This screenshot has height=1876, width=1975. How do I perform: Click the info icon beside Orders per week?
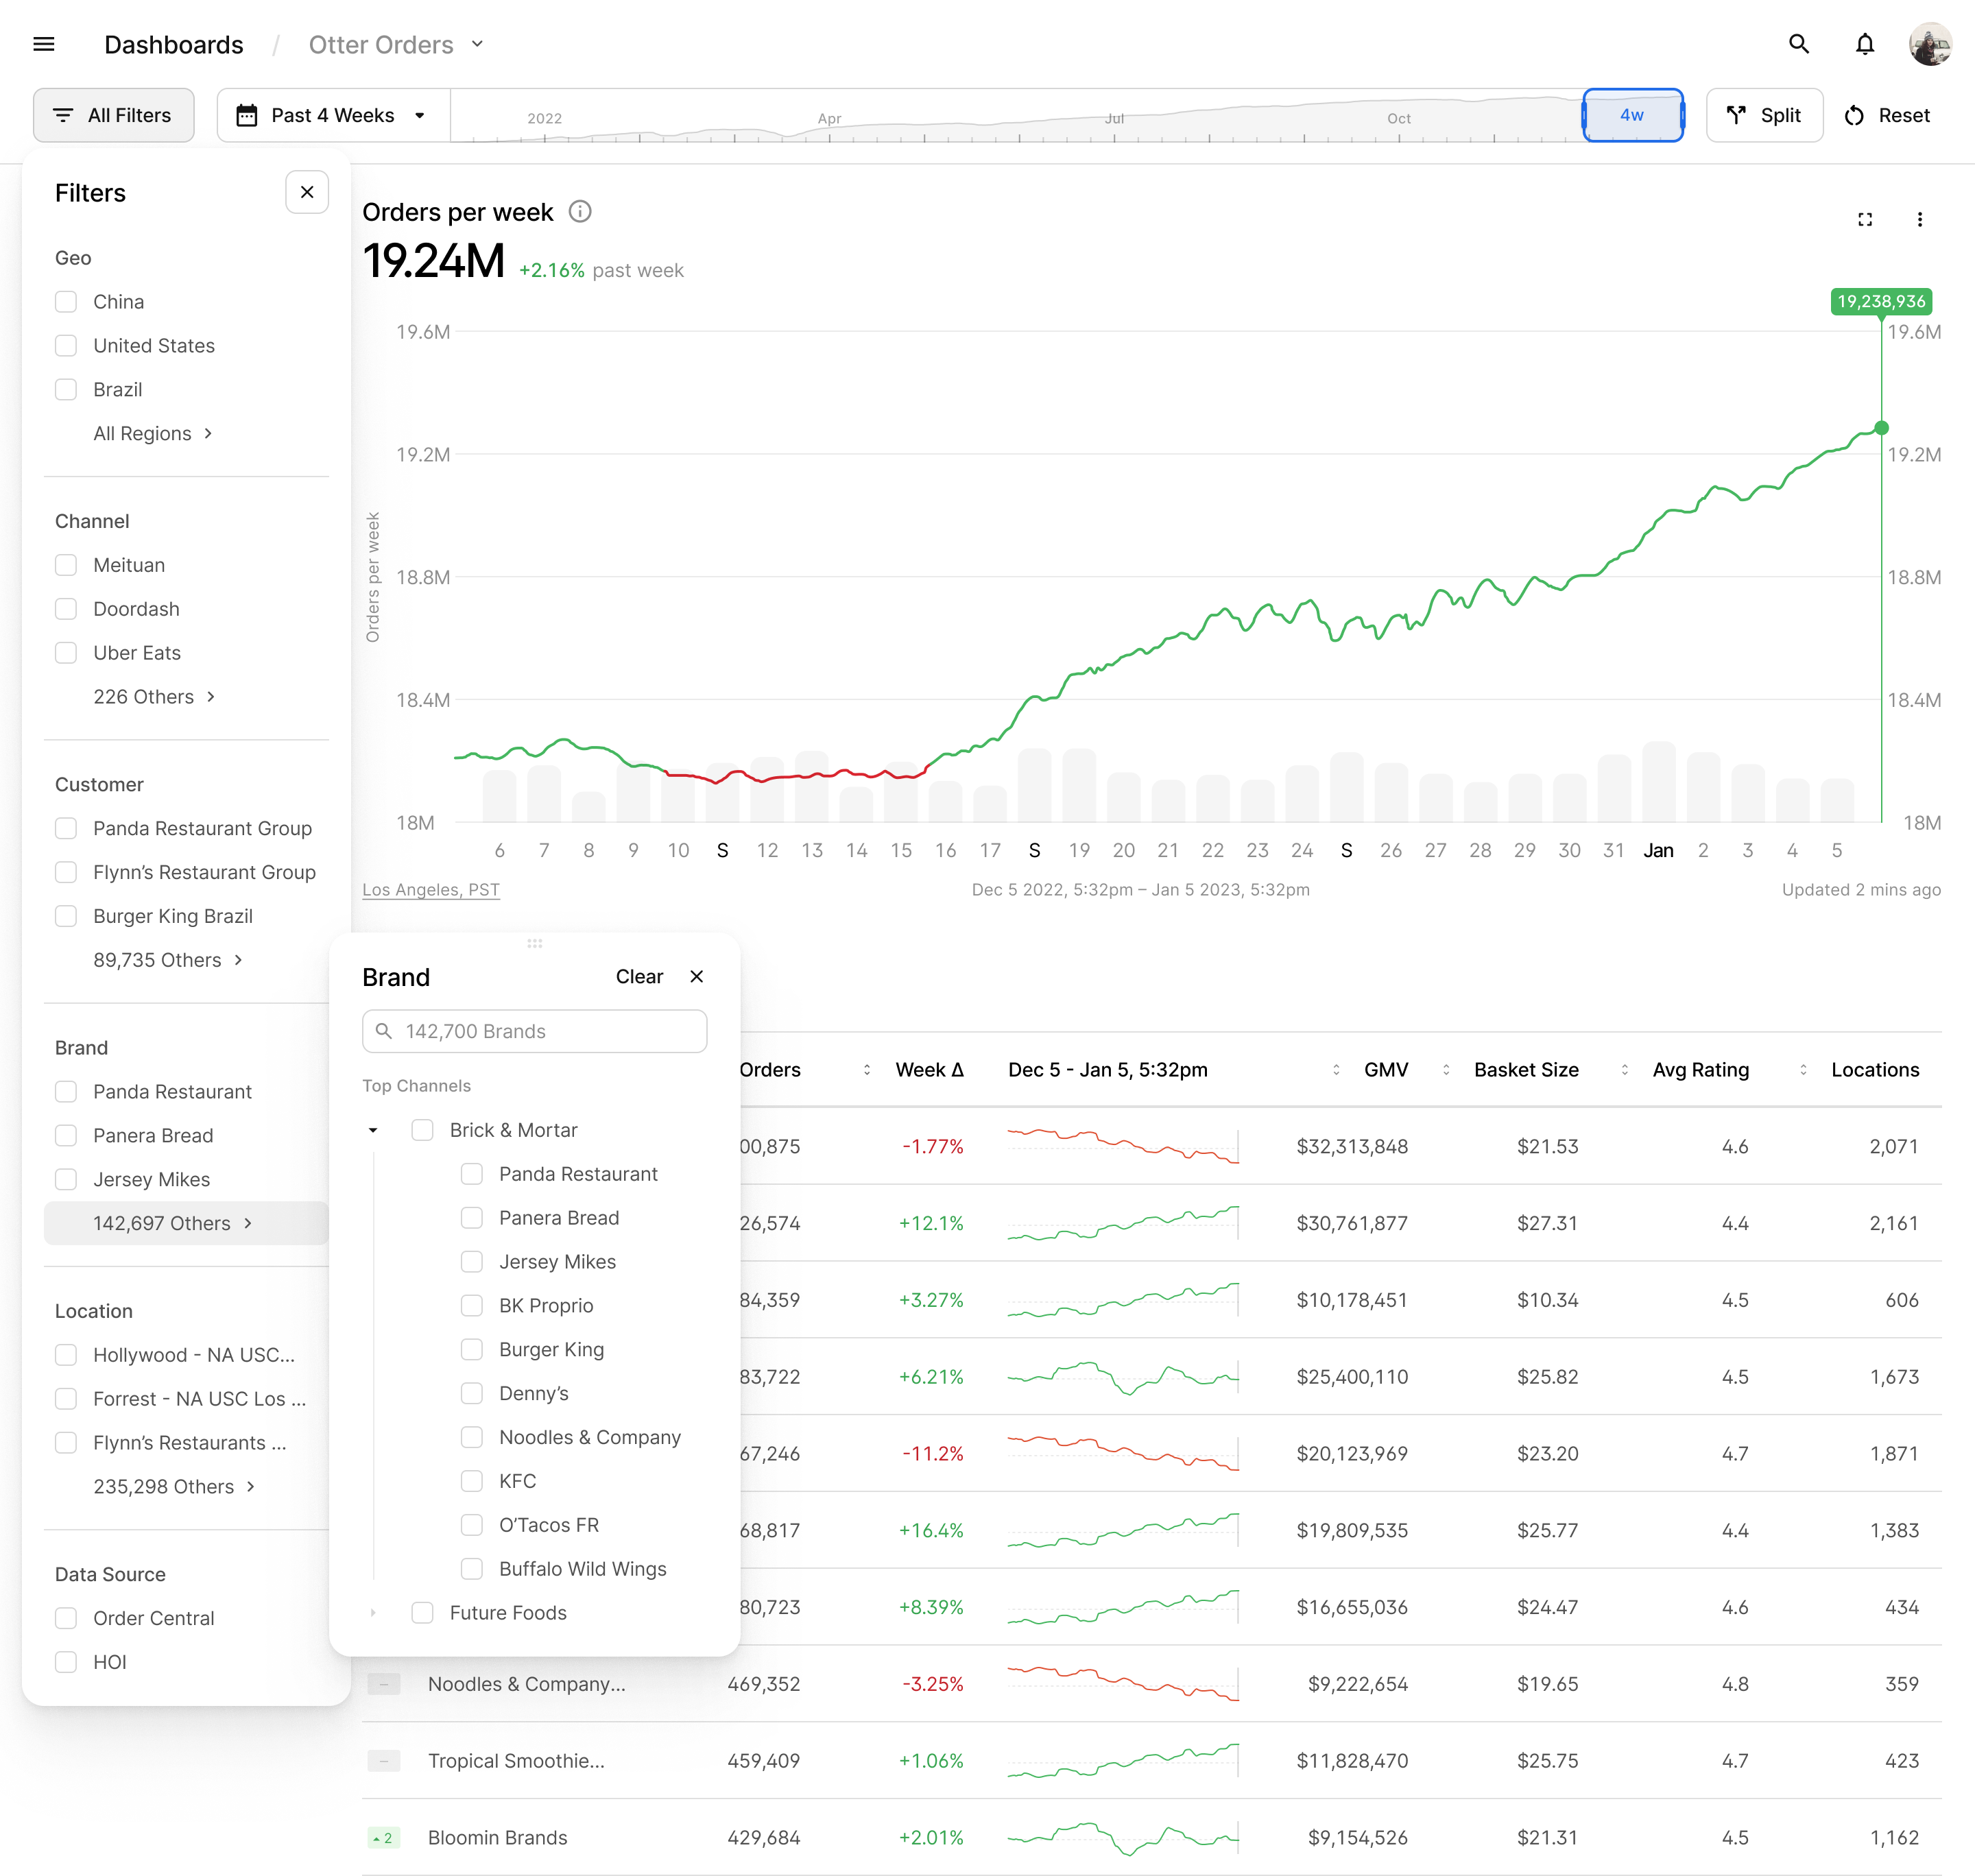tap(580, 212)
